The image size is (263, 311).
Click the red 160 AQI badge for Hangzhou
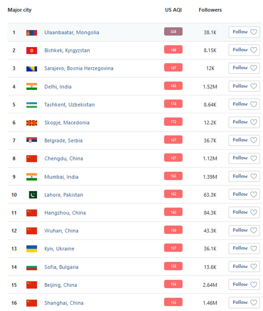coord(173,212)
